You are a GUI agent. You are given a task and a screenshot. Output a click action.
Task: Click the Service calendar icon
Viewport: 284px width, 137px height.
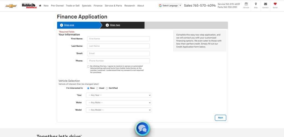[246, 4]
